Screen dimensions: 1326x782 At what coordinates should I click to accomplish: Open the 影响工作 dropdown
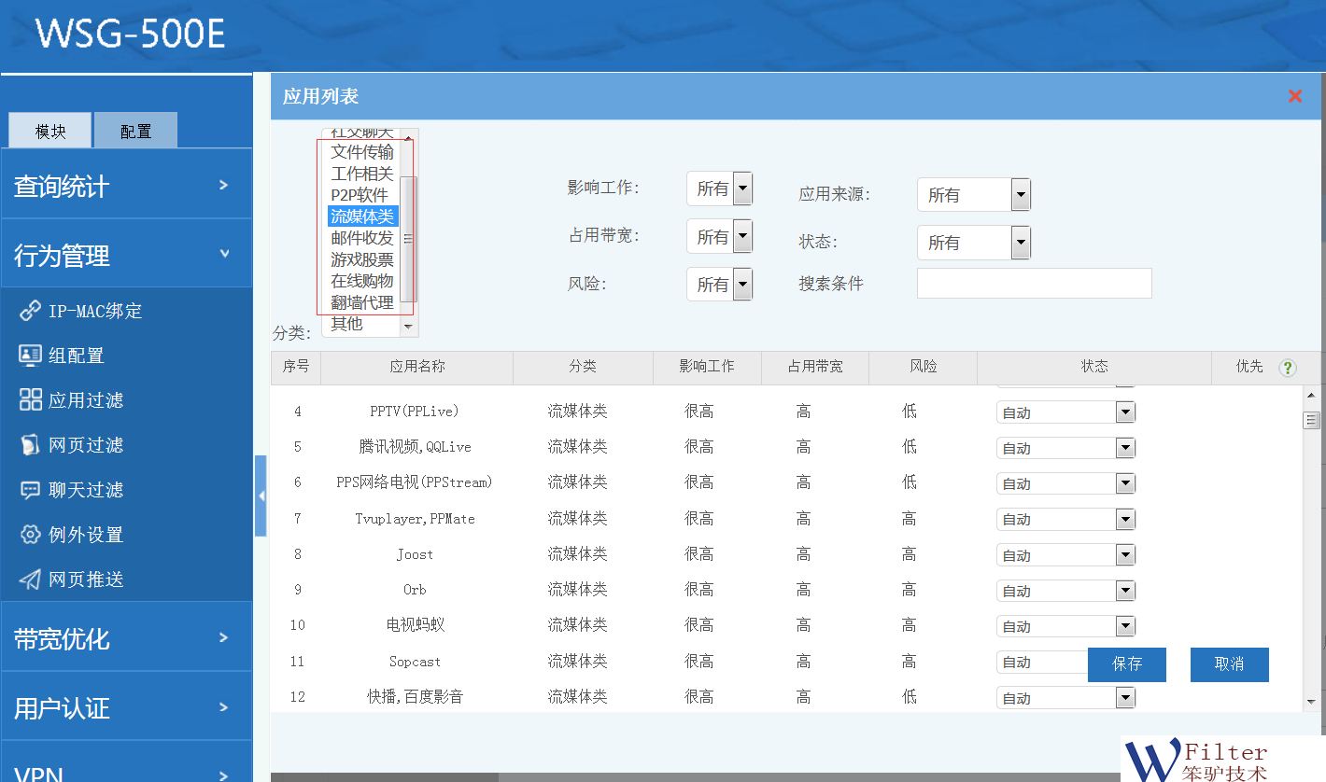click(719, 189)
